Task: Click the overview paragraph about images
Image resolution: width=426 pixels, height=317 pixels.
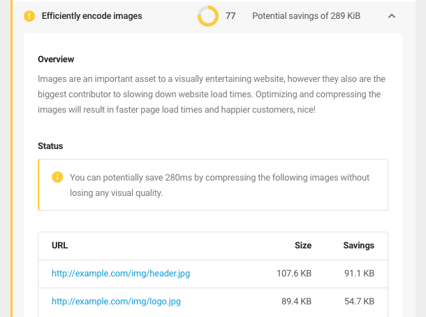Action: click(212, 94)
